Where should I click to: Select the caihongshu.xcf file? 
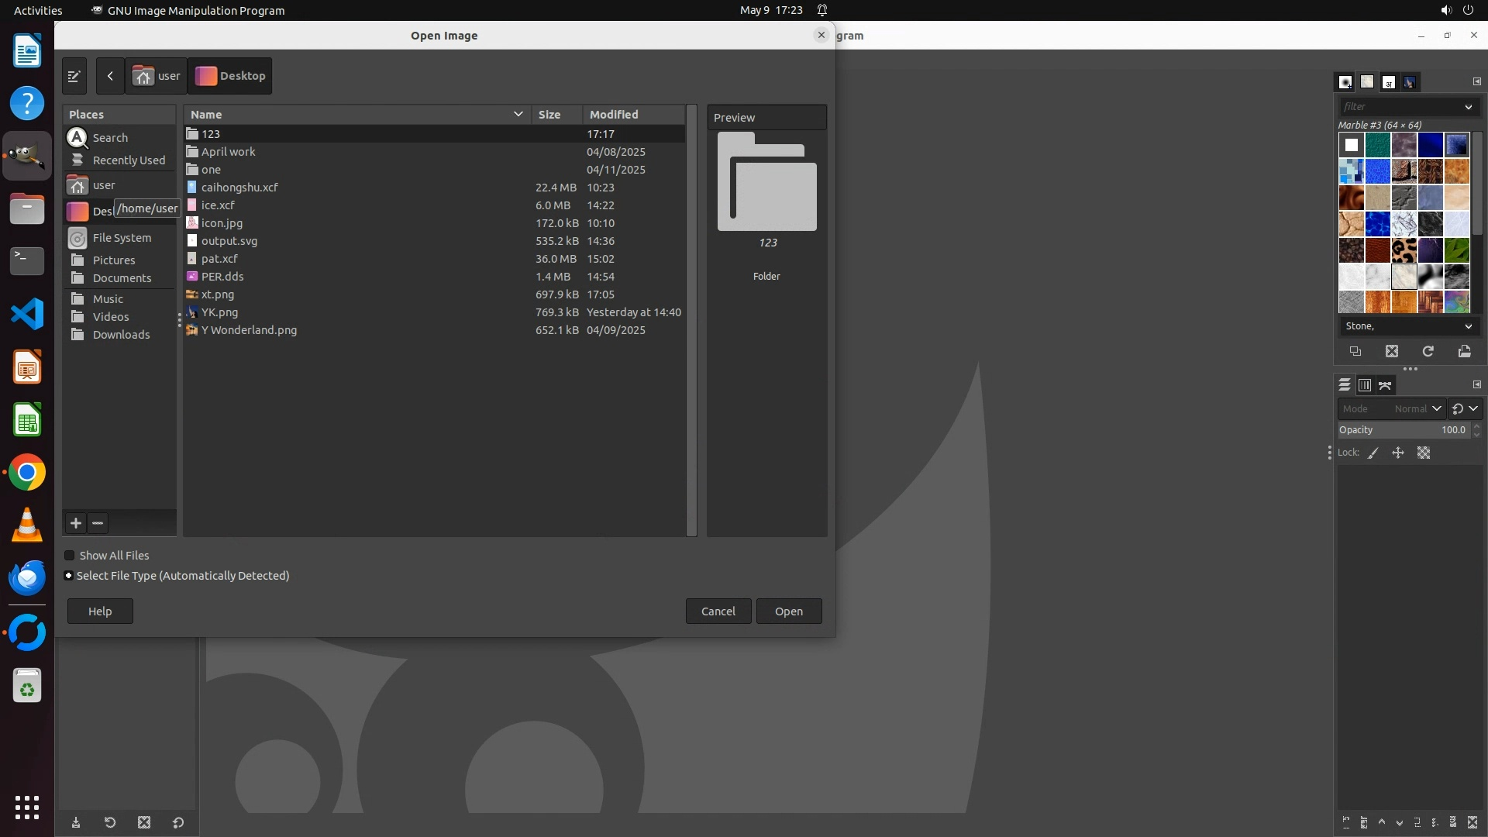point(239,188)
